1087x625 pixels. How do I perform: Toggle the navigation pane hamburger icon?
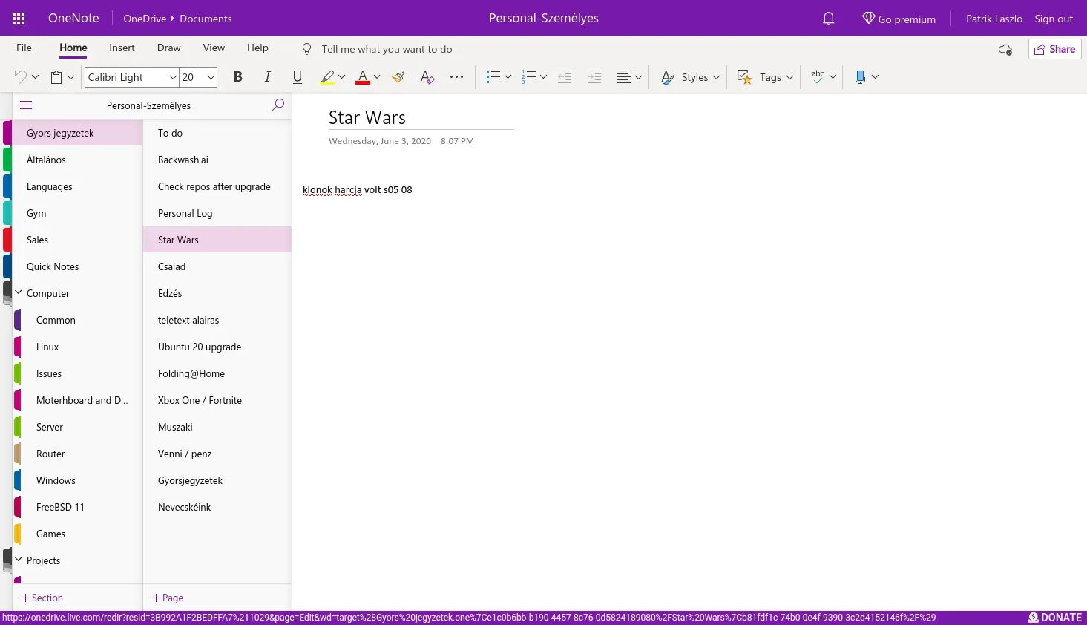coord(26,105)
